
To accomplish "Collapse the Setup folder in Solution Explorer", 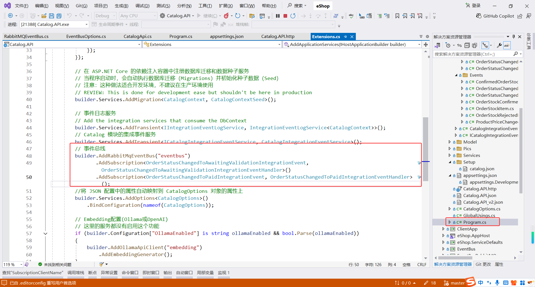I will point(449,162).
